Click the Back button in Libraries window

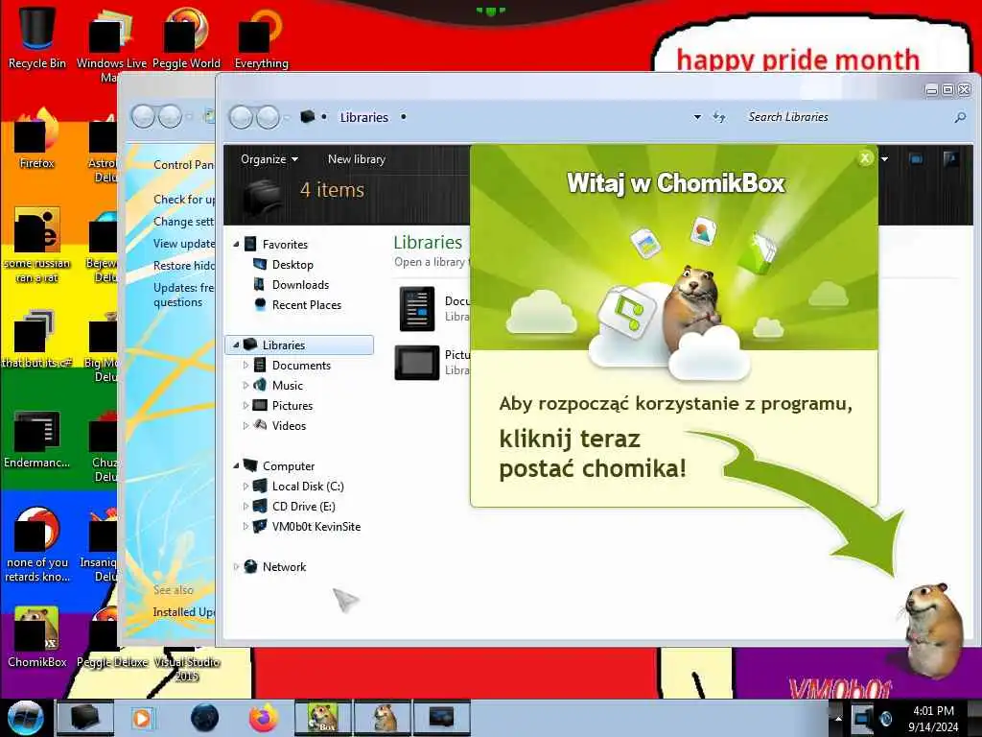pyautogui.click(x=241, y=117)
